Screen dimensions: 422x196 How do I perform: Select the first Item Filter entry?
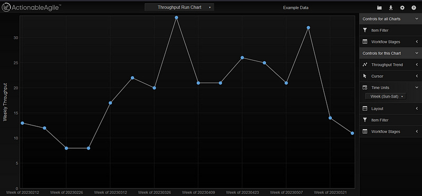click(390, 31)
